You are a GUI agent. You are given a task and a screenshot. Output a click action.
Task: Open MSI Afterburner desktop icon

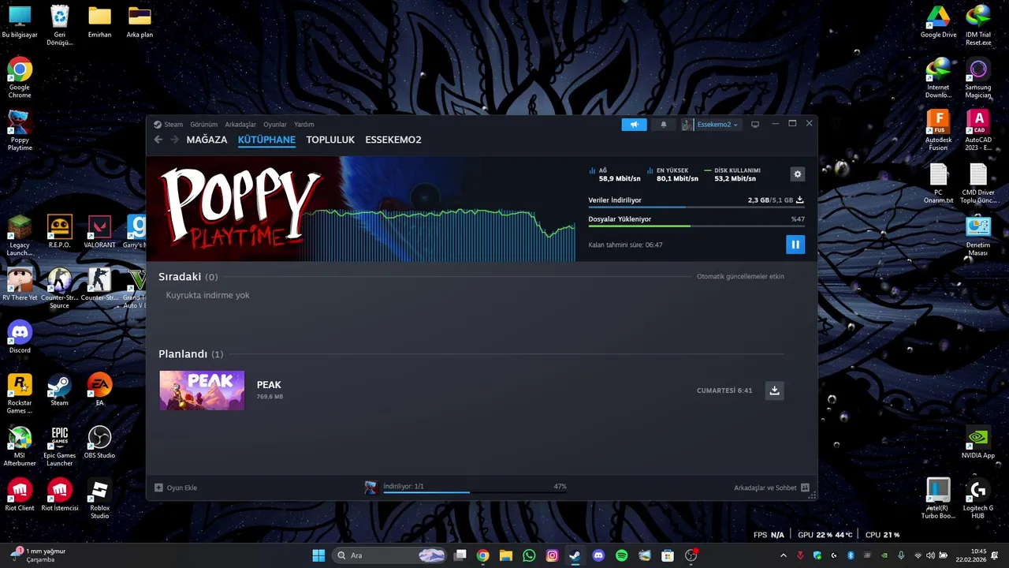pos(20,446)
